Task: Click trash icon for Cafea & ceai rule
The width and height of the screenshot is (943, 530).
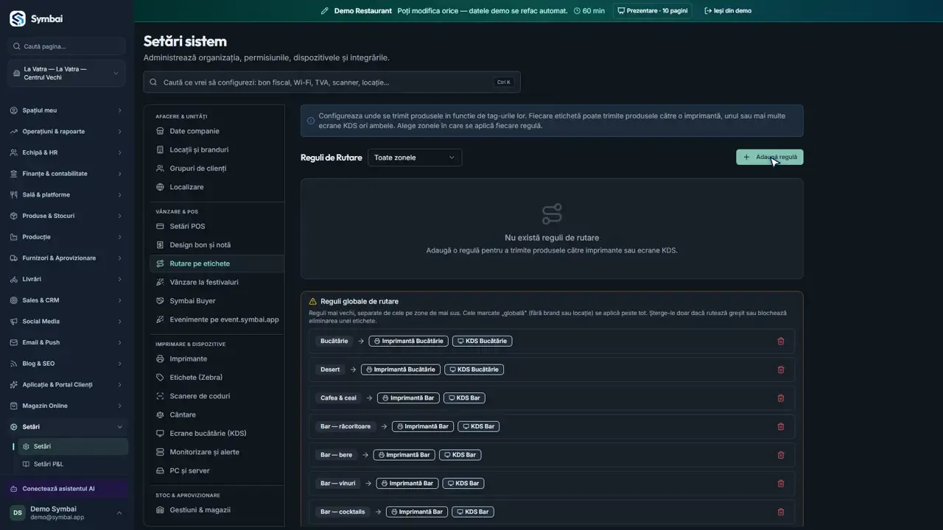Action: pos(781,398)
